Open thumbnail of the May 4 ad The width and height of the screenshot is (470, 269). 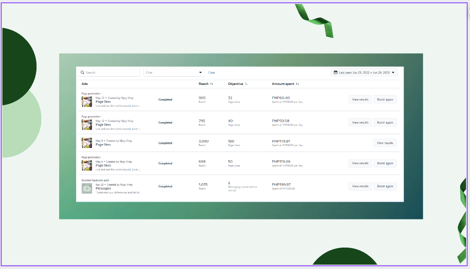87,165
